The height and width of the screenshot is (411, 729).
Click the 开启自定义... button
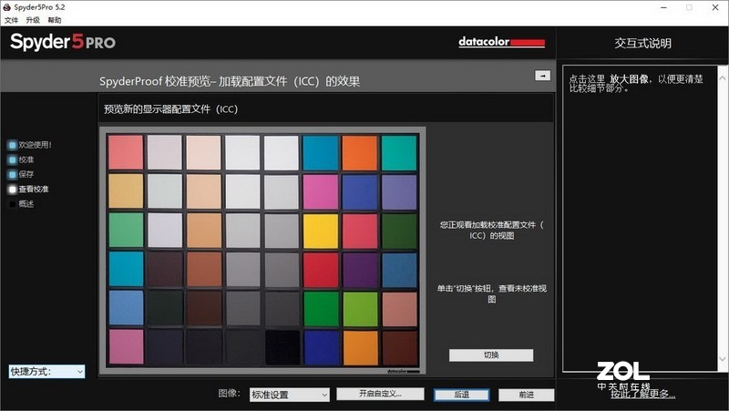[x=380, y=394]
